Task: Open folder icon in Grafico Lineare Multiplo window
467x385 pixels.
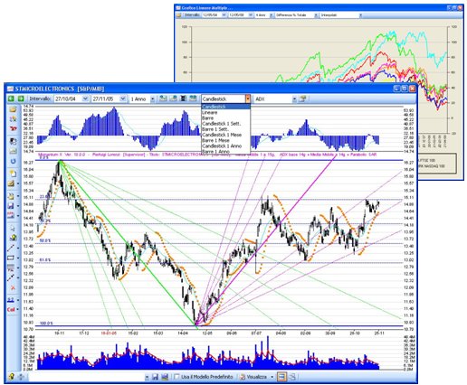Action: pyautogui.click(x=179, y=14)
